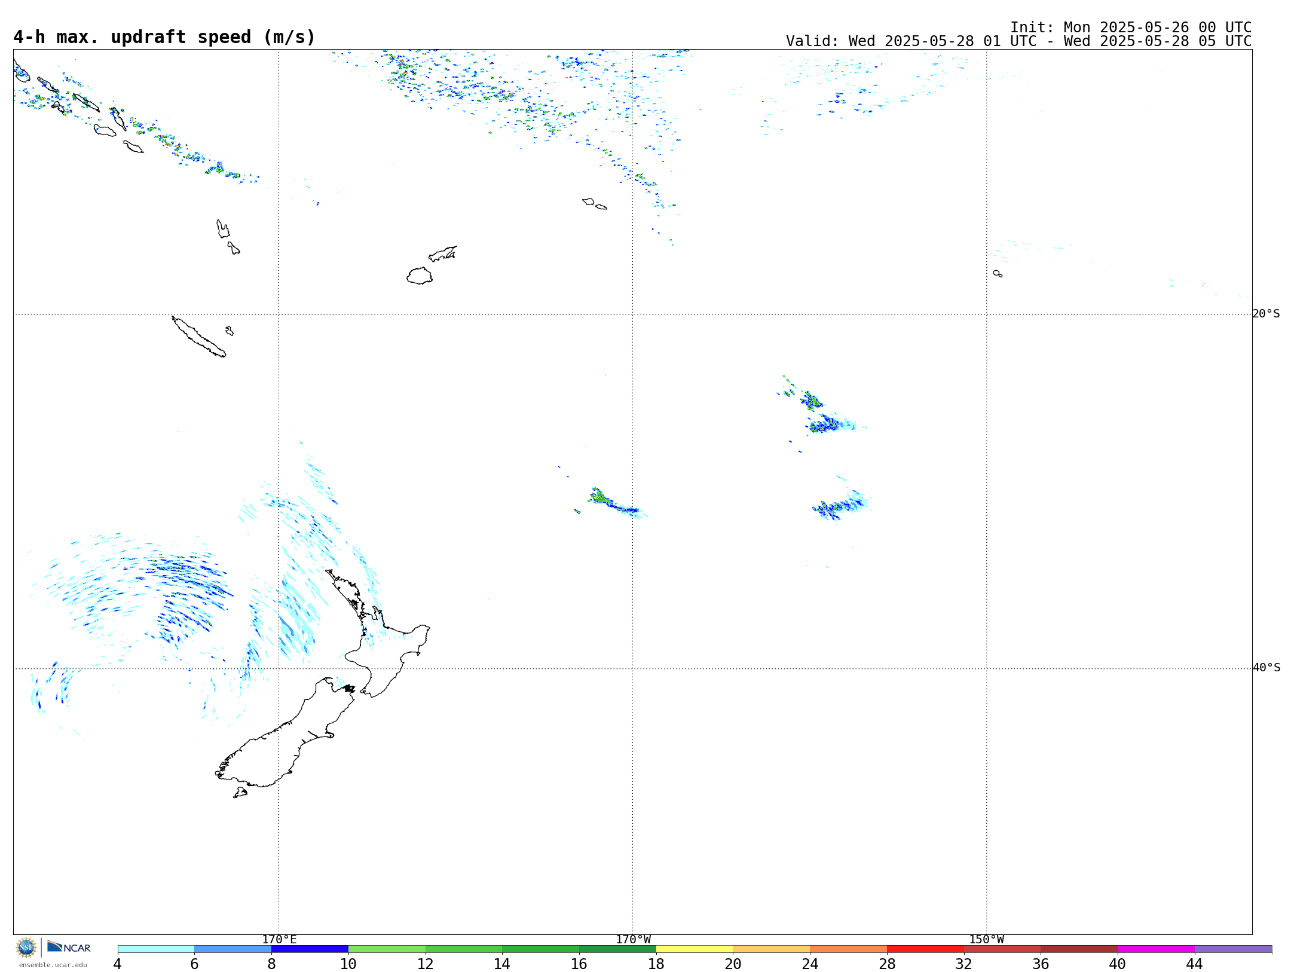Click the colorbar tick label 36

click(x=1041, y=964)
